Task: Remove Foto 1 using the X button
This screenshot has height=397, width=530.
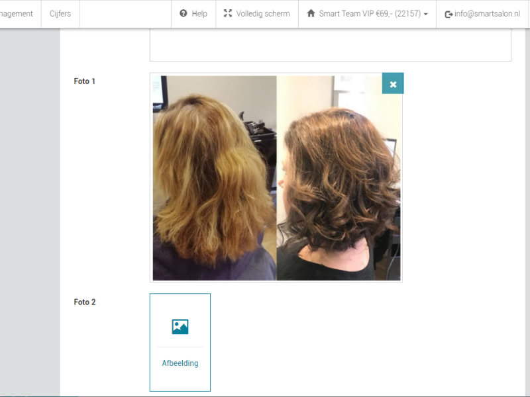Action: (x=393, y=83)
